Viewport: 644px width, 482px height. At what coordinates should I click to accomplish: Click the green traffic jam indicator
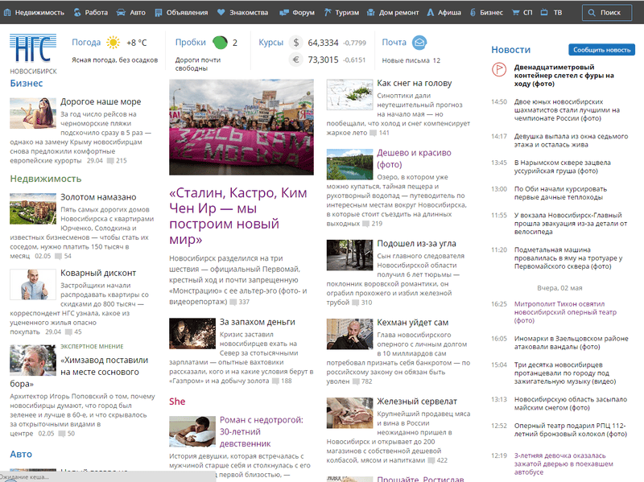(x=220, y=43)
